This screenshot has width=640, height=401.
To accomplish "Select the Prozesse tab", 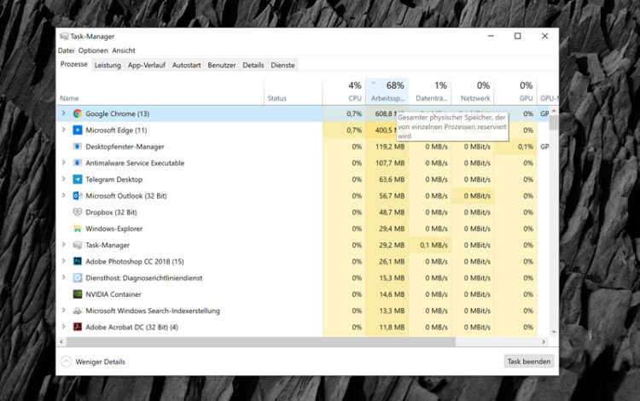I will [x=74, y=65].
